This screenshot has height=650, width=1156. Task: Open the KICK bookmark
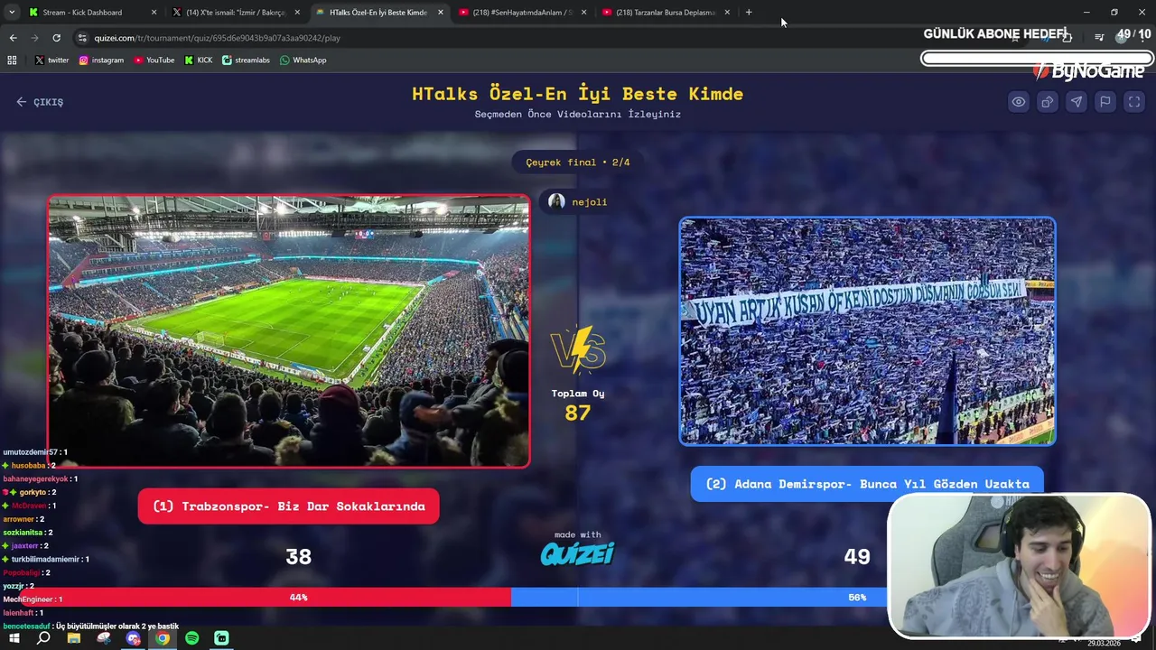pyautogui.click(x=199, y=60)
